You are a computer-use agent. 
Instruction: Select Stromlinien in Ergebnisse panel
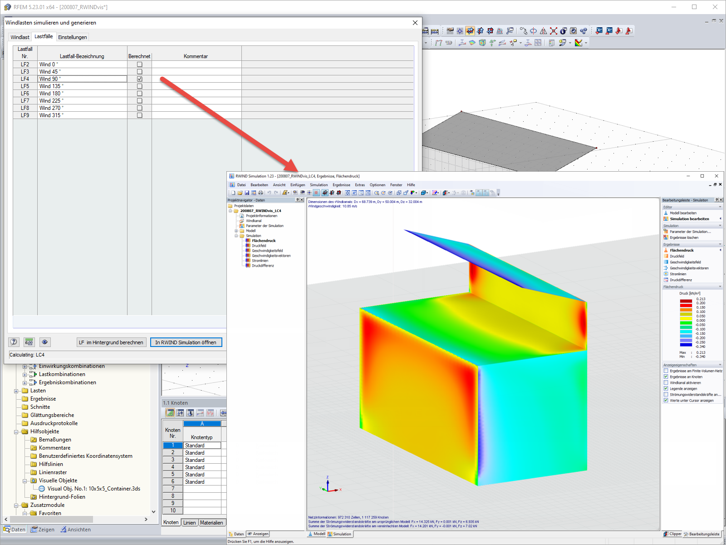coord(678,274)
